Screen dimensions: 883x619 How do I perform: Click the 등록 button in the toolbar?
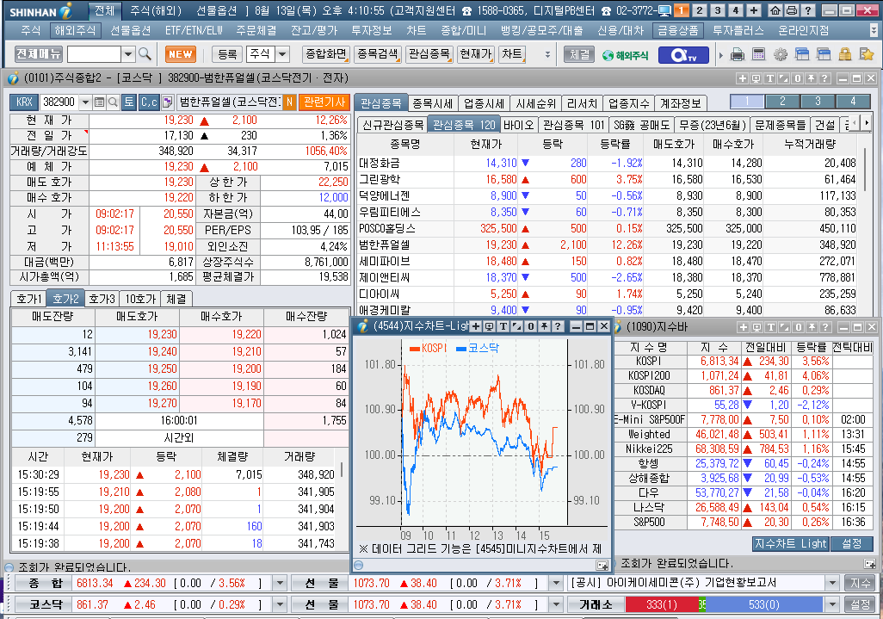click(x=227, y=54)
